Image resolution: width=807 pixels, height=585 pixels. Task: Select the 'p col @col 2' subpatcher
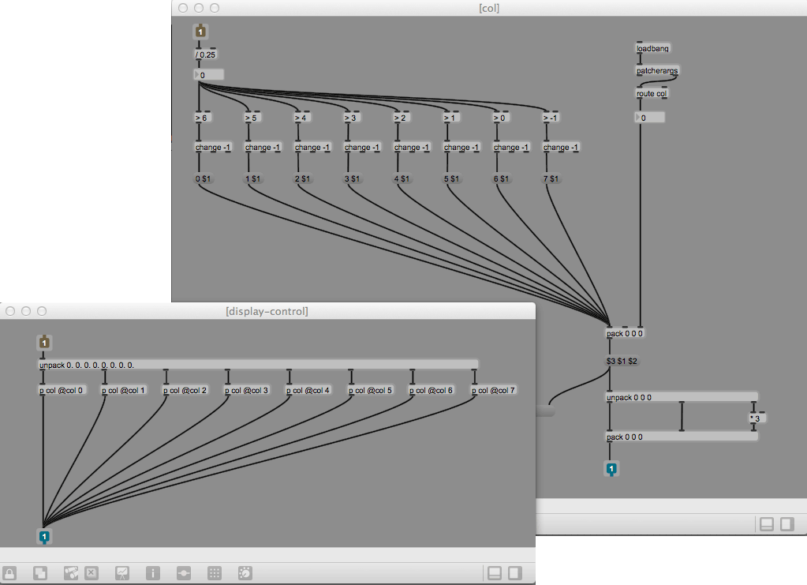click(185, 390)
